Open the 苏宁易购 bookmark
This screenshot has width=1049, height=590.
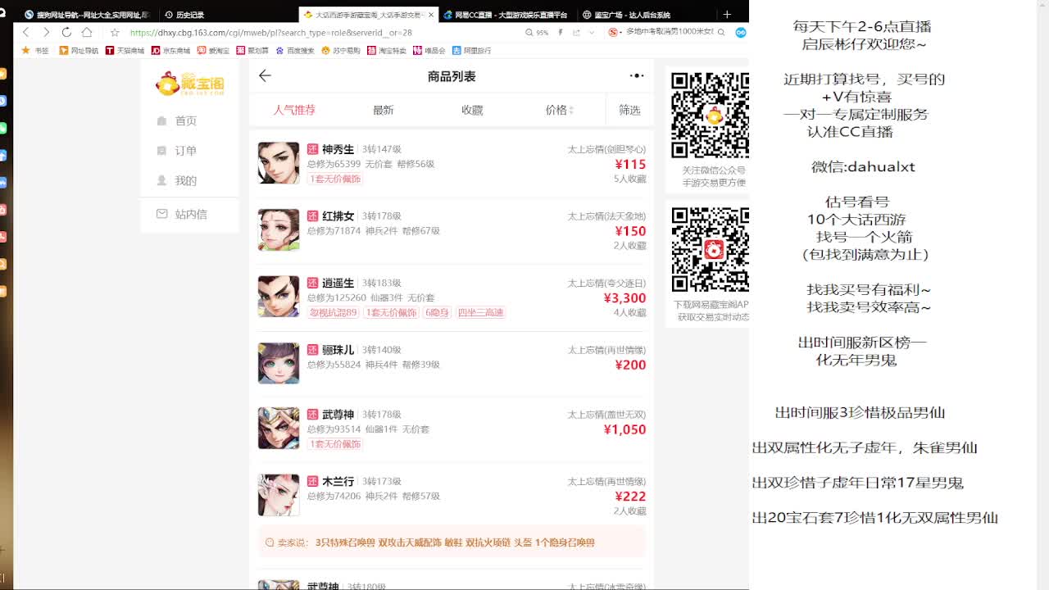[341, 50]
